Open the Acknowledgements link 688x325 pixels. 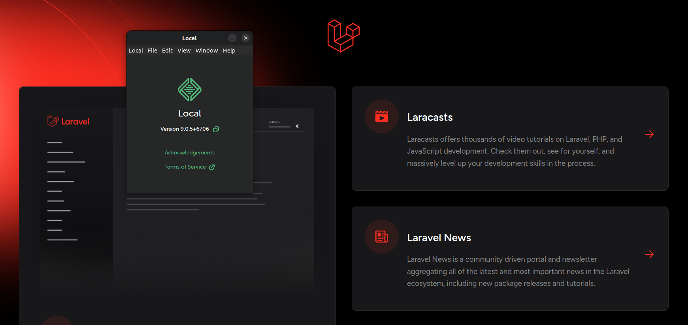click(x=190, y=152)
